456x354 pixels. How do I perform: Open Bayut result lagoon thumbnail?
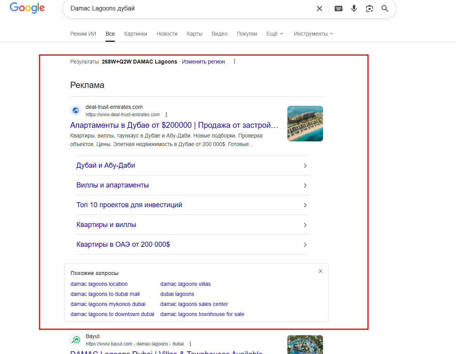coord(305,345)
